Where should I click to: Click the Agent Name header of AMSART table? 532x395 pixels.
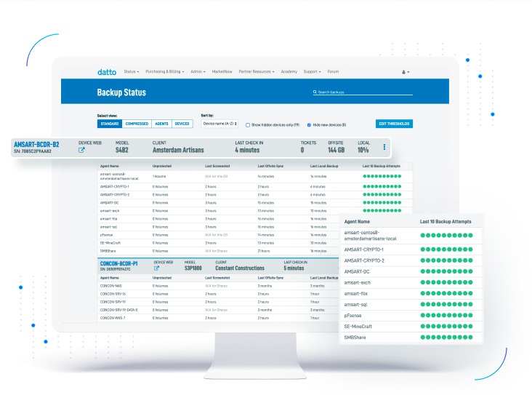[109, 166]
